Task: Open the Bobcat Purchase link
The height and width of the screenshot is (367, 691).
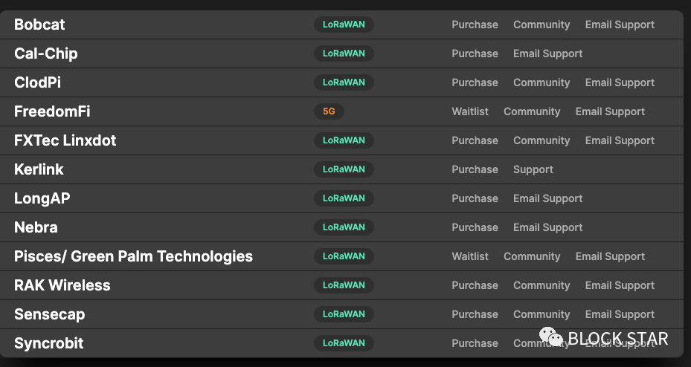Action: 475,25
